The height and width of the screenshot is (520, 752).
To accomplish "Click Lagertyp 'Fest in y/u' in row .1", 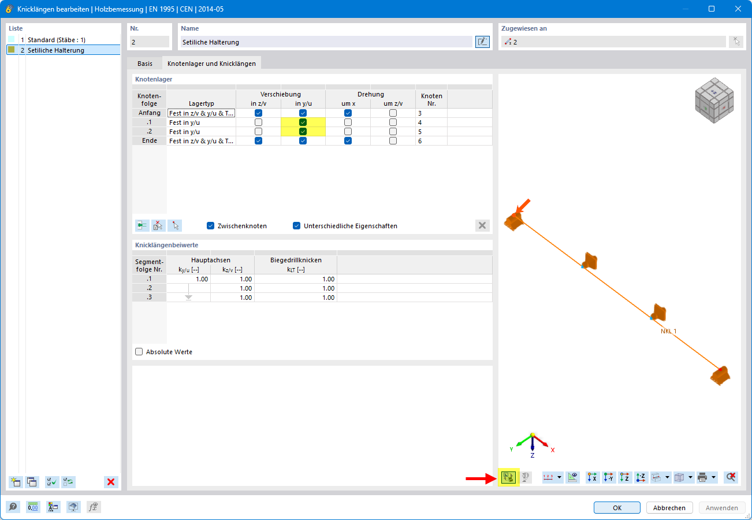I will pos(202,122).
